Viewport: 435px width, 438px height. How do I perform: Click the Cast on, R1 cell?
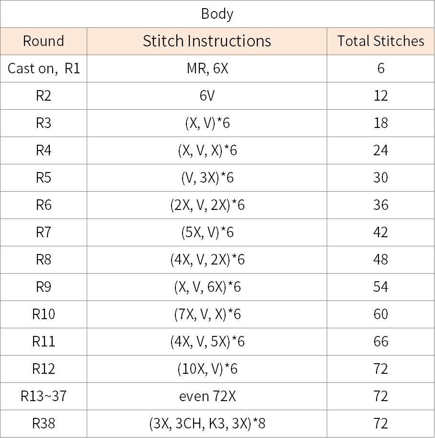coord(44,69)
